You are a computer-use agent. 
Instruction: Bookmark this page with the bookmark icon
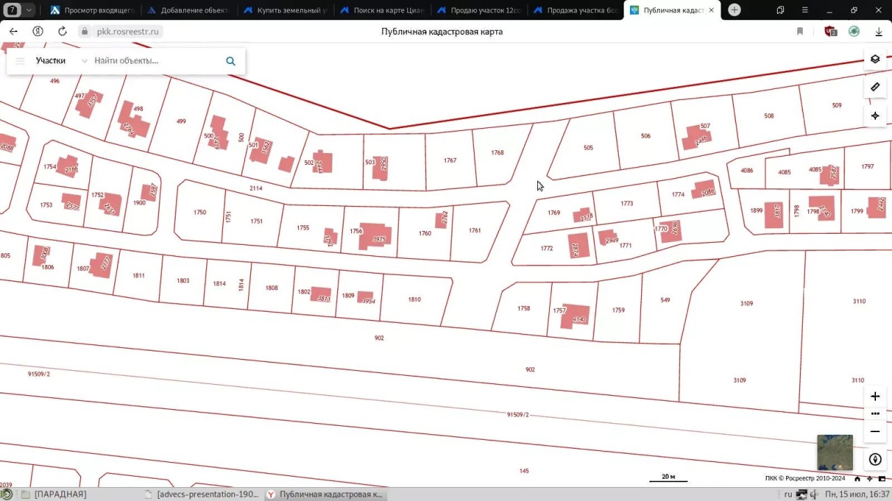pos(800,31)
